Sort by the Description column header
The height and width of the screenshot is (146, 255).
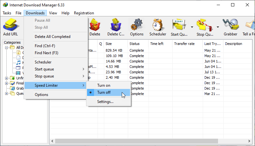(x=238, y=44)
